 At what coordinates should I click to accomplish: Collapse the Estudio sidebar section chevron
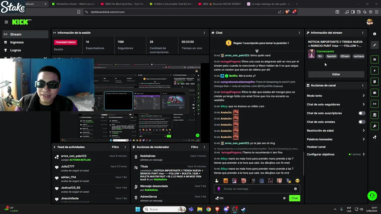[45, 58]
